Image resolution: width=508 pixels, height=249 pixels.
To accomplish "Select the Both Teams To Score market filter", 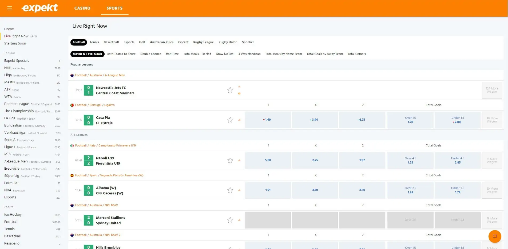I will [x=121, y=54].
